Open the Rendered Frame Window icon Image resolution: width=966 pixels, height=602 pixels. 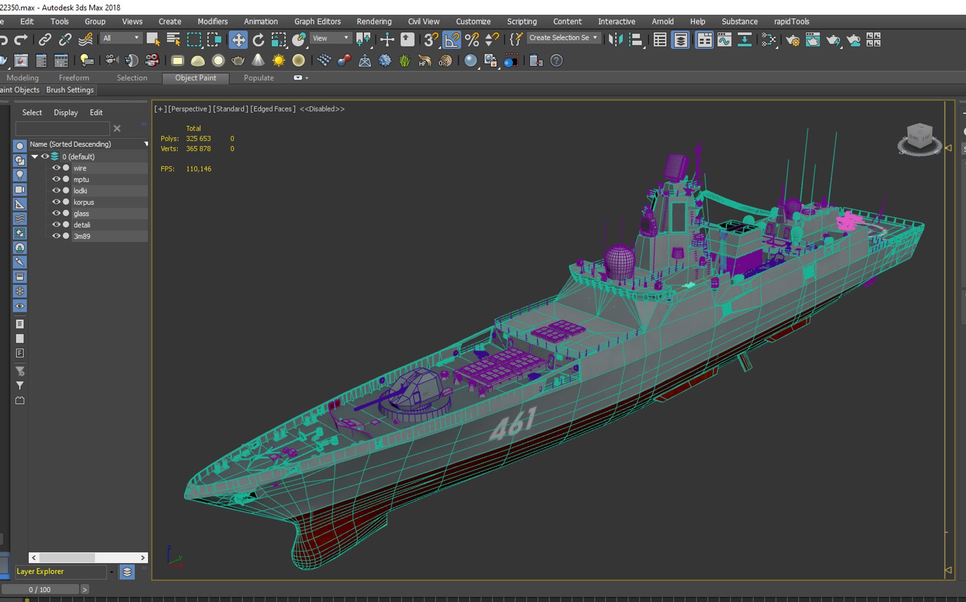(x=813, y=40)
